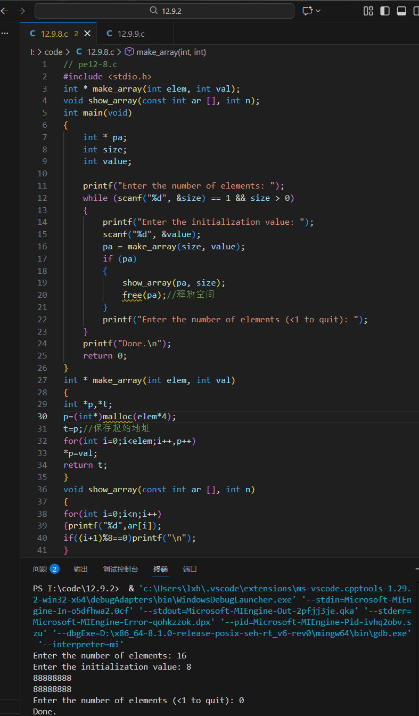Open the I: drive breadcrumb
Image resolution: width=419 pixels, height=716 pixels.
[32, 52]
